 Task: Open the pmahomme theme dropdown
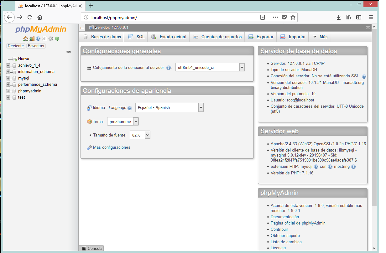[123, 121]
